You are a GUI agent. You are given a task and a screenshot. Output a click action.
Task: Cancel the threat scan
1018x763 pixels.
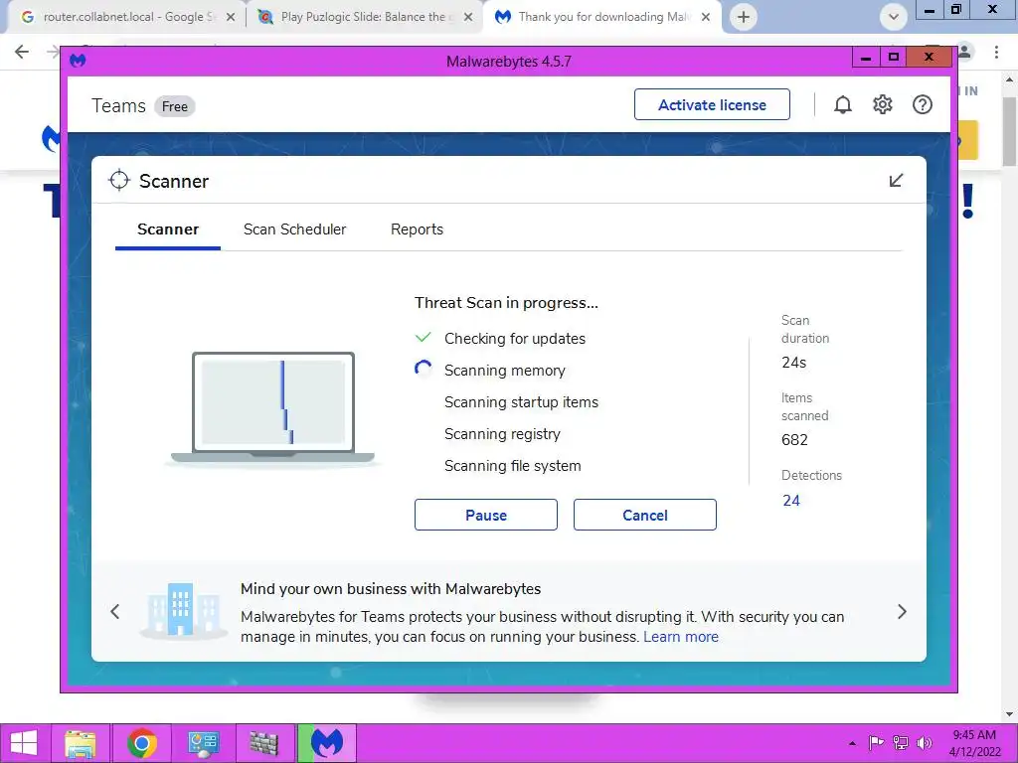(644, 515)
